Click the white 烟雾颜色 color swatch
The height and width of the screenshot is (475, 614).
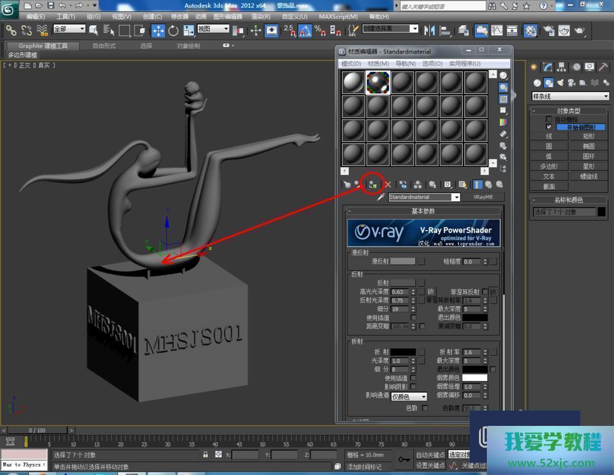pyautogui.click(x=475, y=378)
